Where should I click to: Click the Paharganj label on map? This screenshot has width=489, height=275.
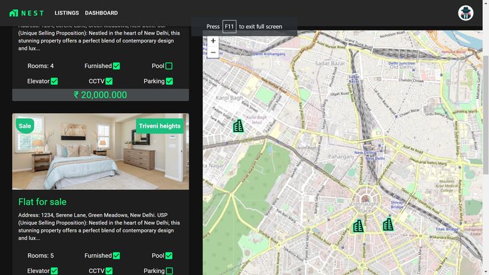pos(341,157)
